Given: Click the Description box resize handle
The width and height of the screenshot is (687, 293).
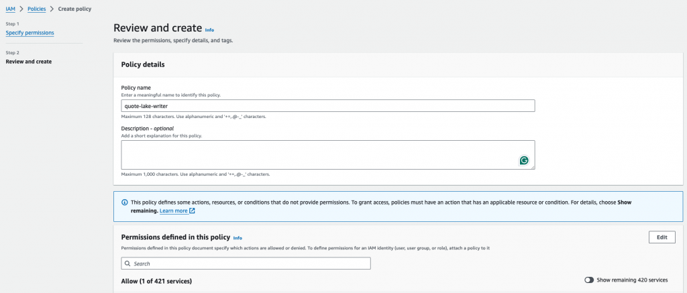Looking at the screenshot, I should [x=532, y=167].
